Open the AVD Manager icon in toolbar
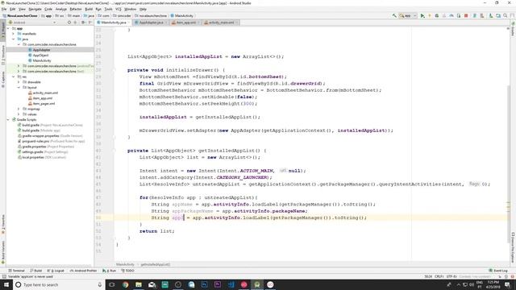This screenshot has height=290, width=516. [x=475, y=15]
